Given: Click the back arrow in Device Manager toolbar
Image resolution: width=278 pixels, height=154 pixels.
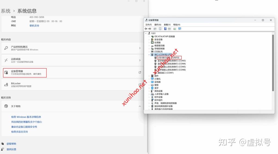Looking at the screenshot, I should (x=146, y=29).
